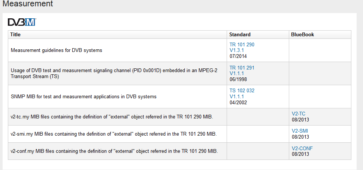Click V1.1.1 link under TS 102 032

(237, 97)
